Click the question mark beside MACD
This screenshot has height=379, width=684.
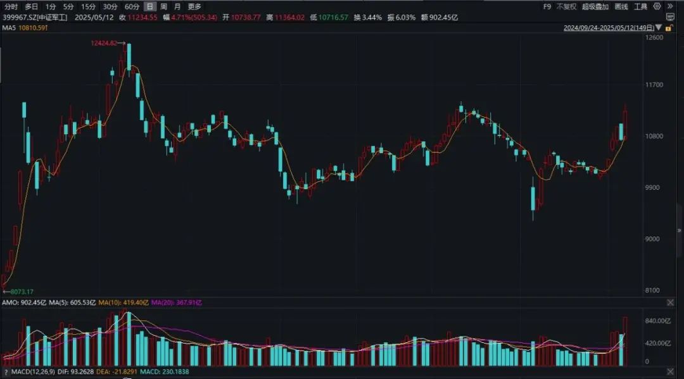(x=6, y=372)
